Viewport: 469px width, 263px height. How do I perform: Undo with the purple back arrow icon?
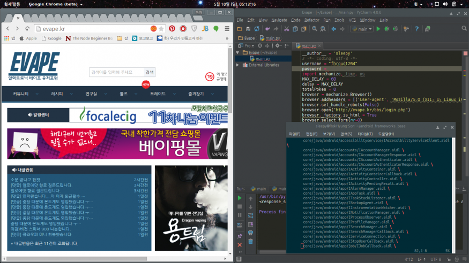267,29
